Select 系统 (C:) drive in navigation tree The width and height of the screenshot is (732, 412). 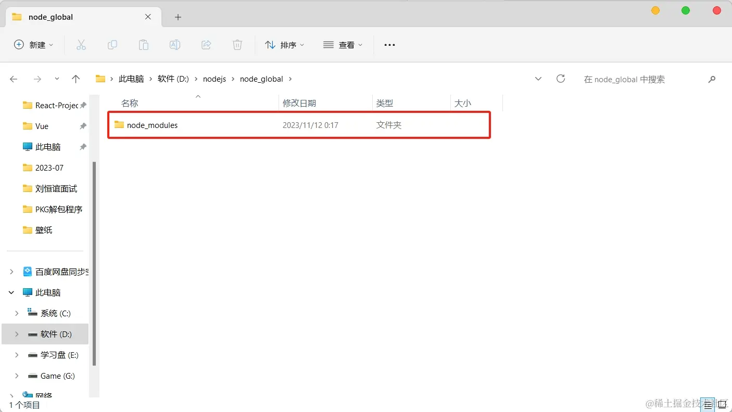click(49, 313)
